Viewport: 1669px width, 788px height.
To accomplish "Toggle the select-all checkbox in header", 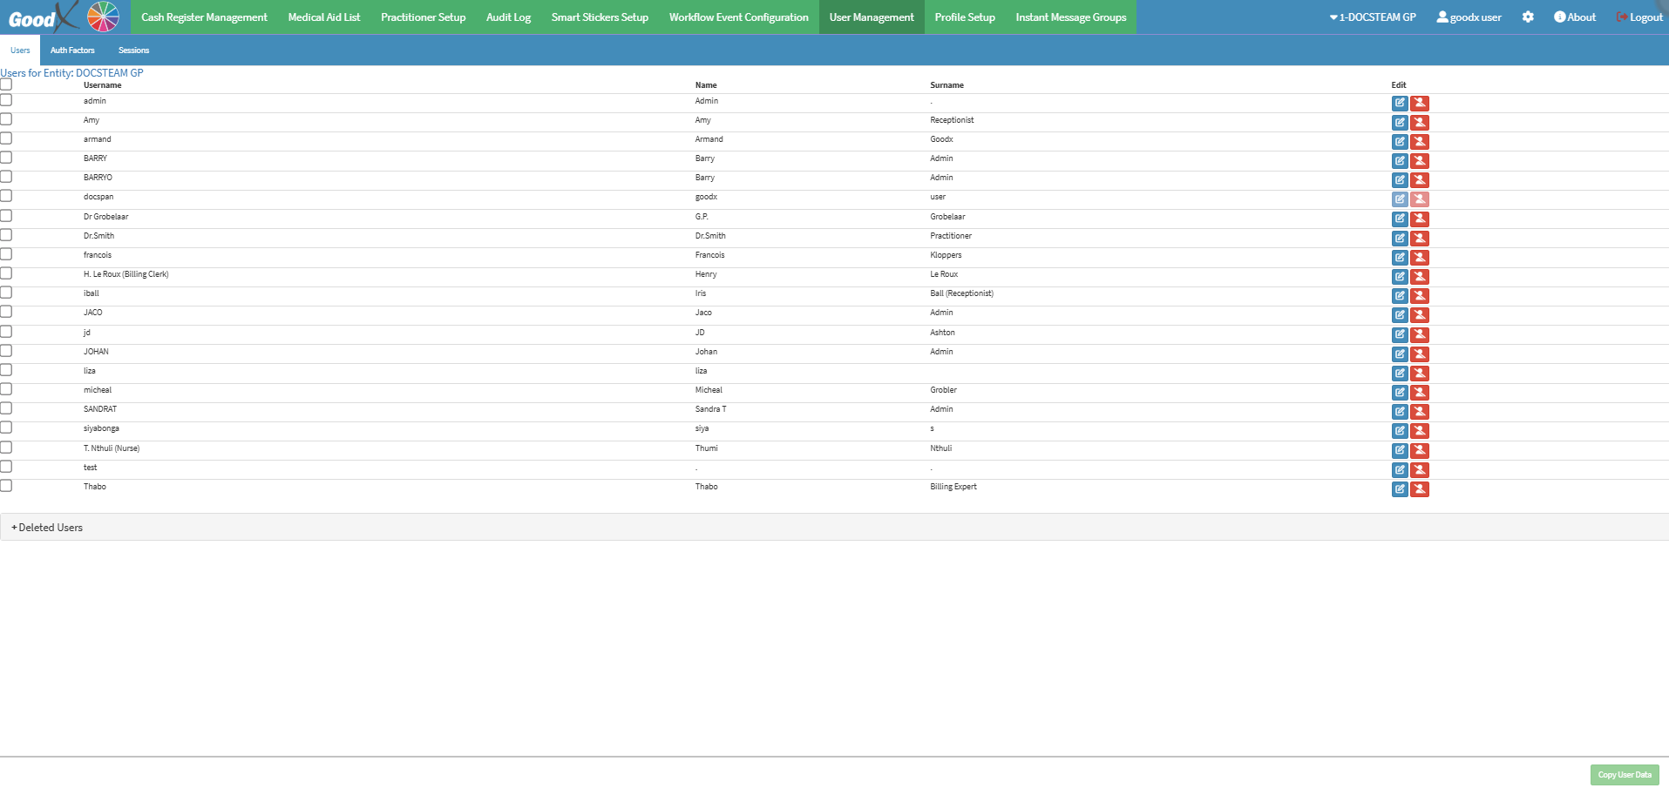I will tap(6, 84).
